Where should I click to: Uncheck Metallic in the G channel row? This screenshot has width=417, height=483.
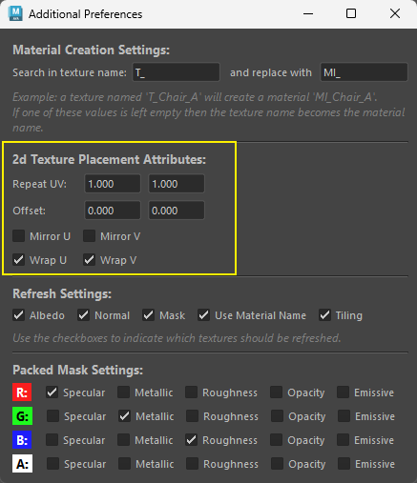coord(124,416)
